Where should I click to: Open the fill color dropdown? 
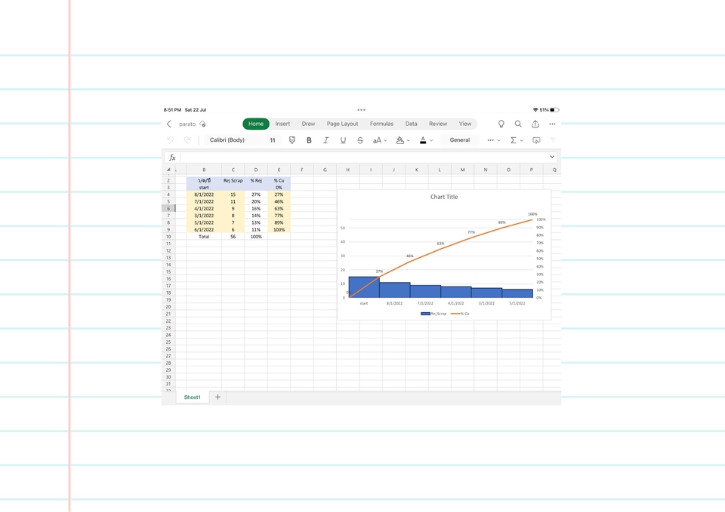[403, 140]
